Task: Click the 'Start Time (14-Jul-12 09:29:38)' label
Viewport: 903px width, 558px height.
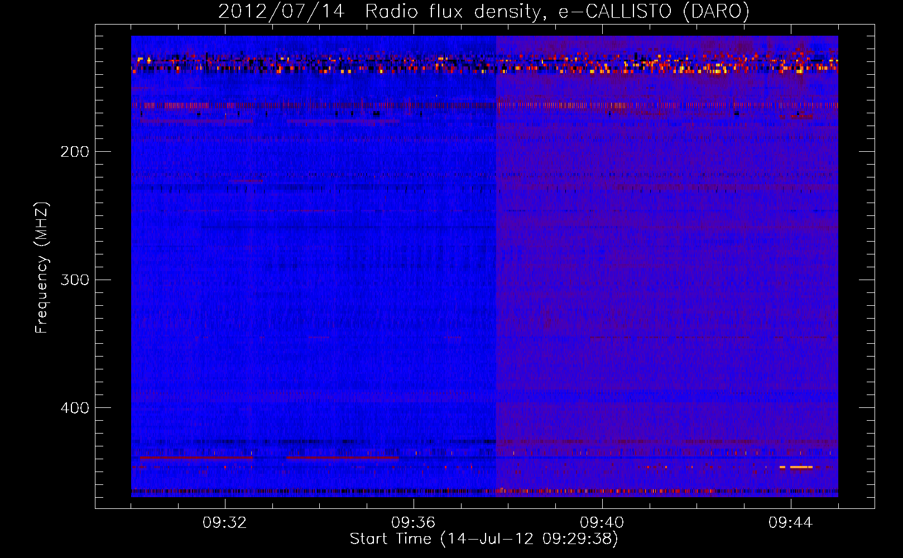Action: pos(484,539)
